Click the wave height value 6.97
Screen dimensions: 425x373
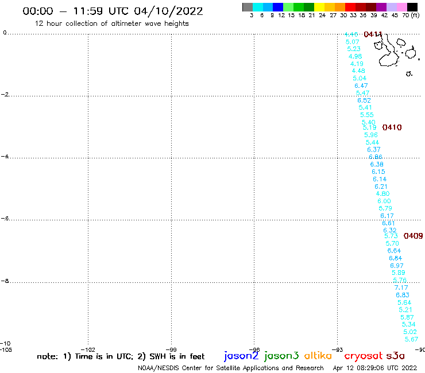[397, 266]
